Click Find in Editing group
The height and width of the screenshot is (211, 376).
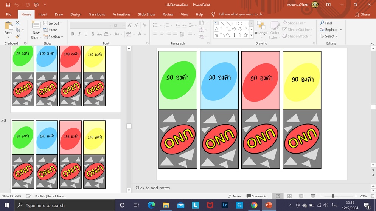pyautogui.click(x=326, y=23)
